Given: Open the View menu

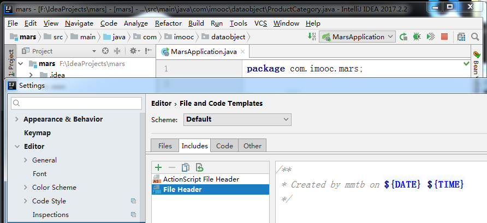Looking at the screenshot, I should pyautogui.click(x=51, y=23).
